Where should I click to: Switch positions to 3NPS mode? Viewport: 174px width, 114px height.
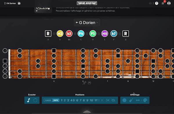tap(56, 100)
